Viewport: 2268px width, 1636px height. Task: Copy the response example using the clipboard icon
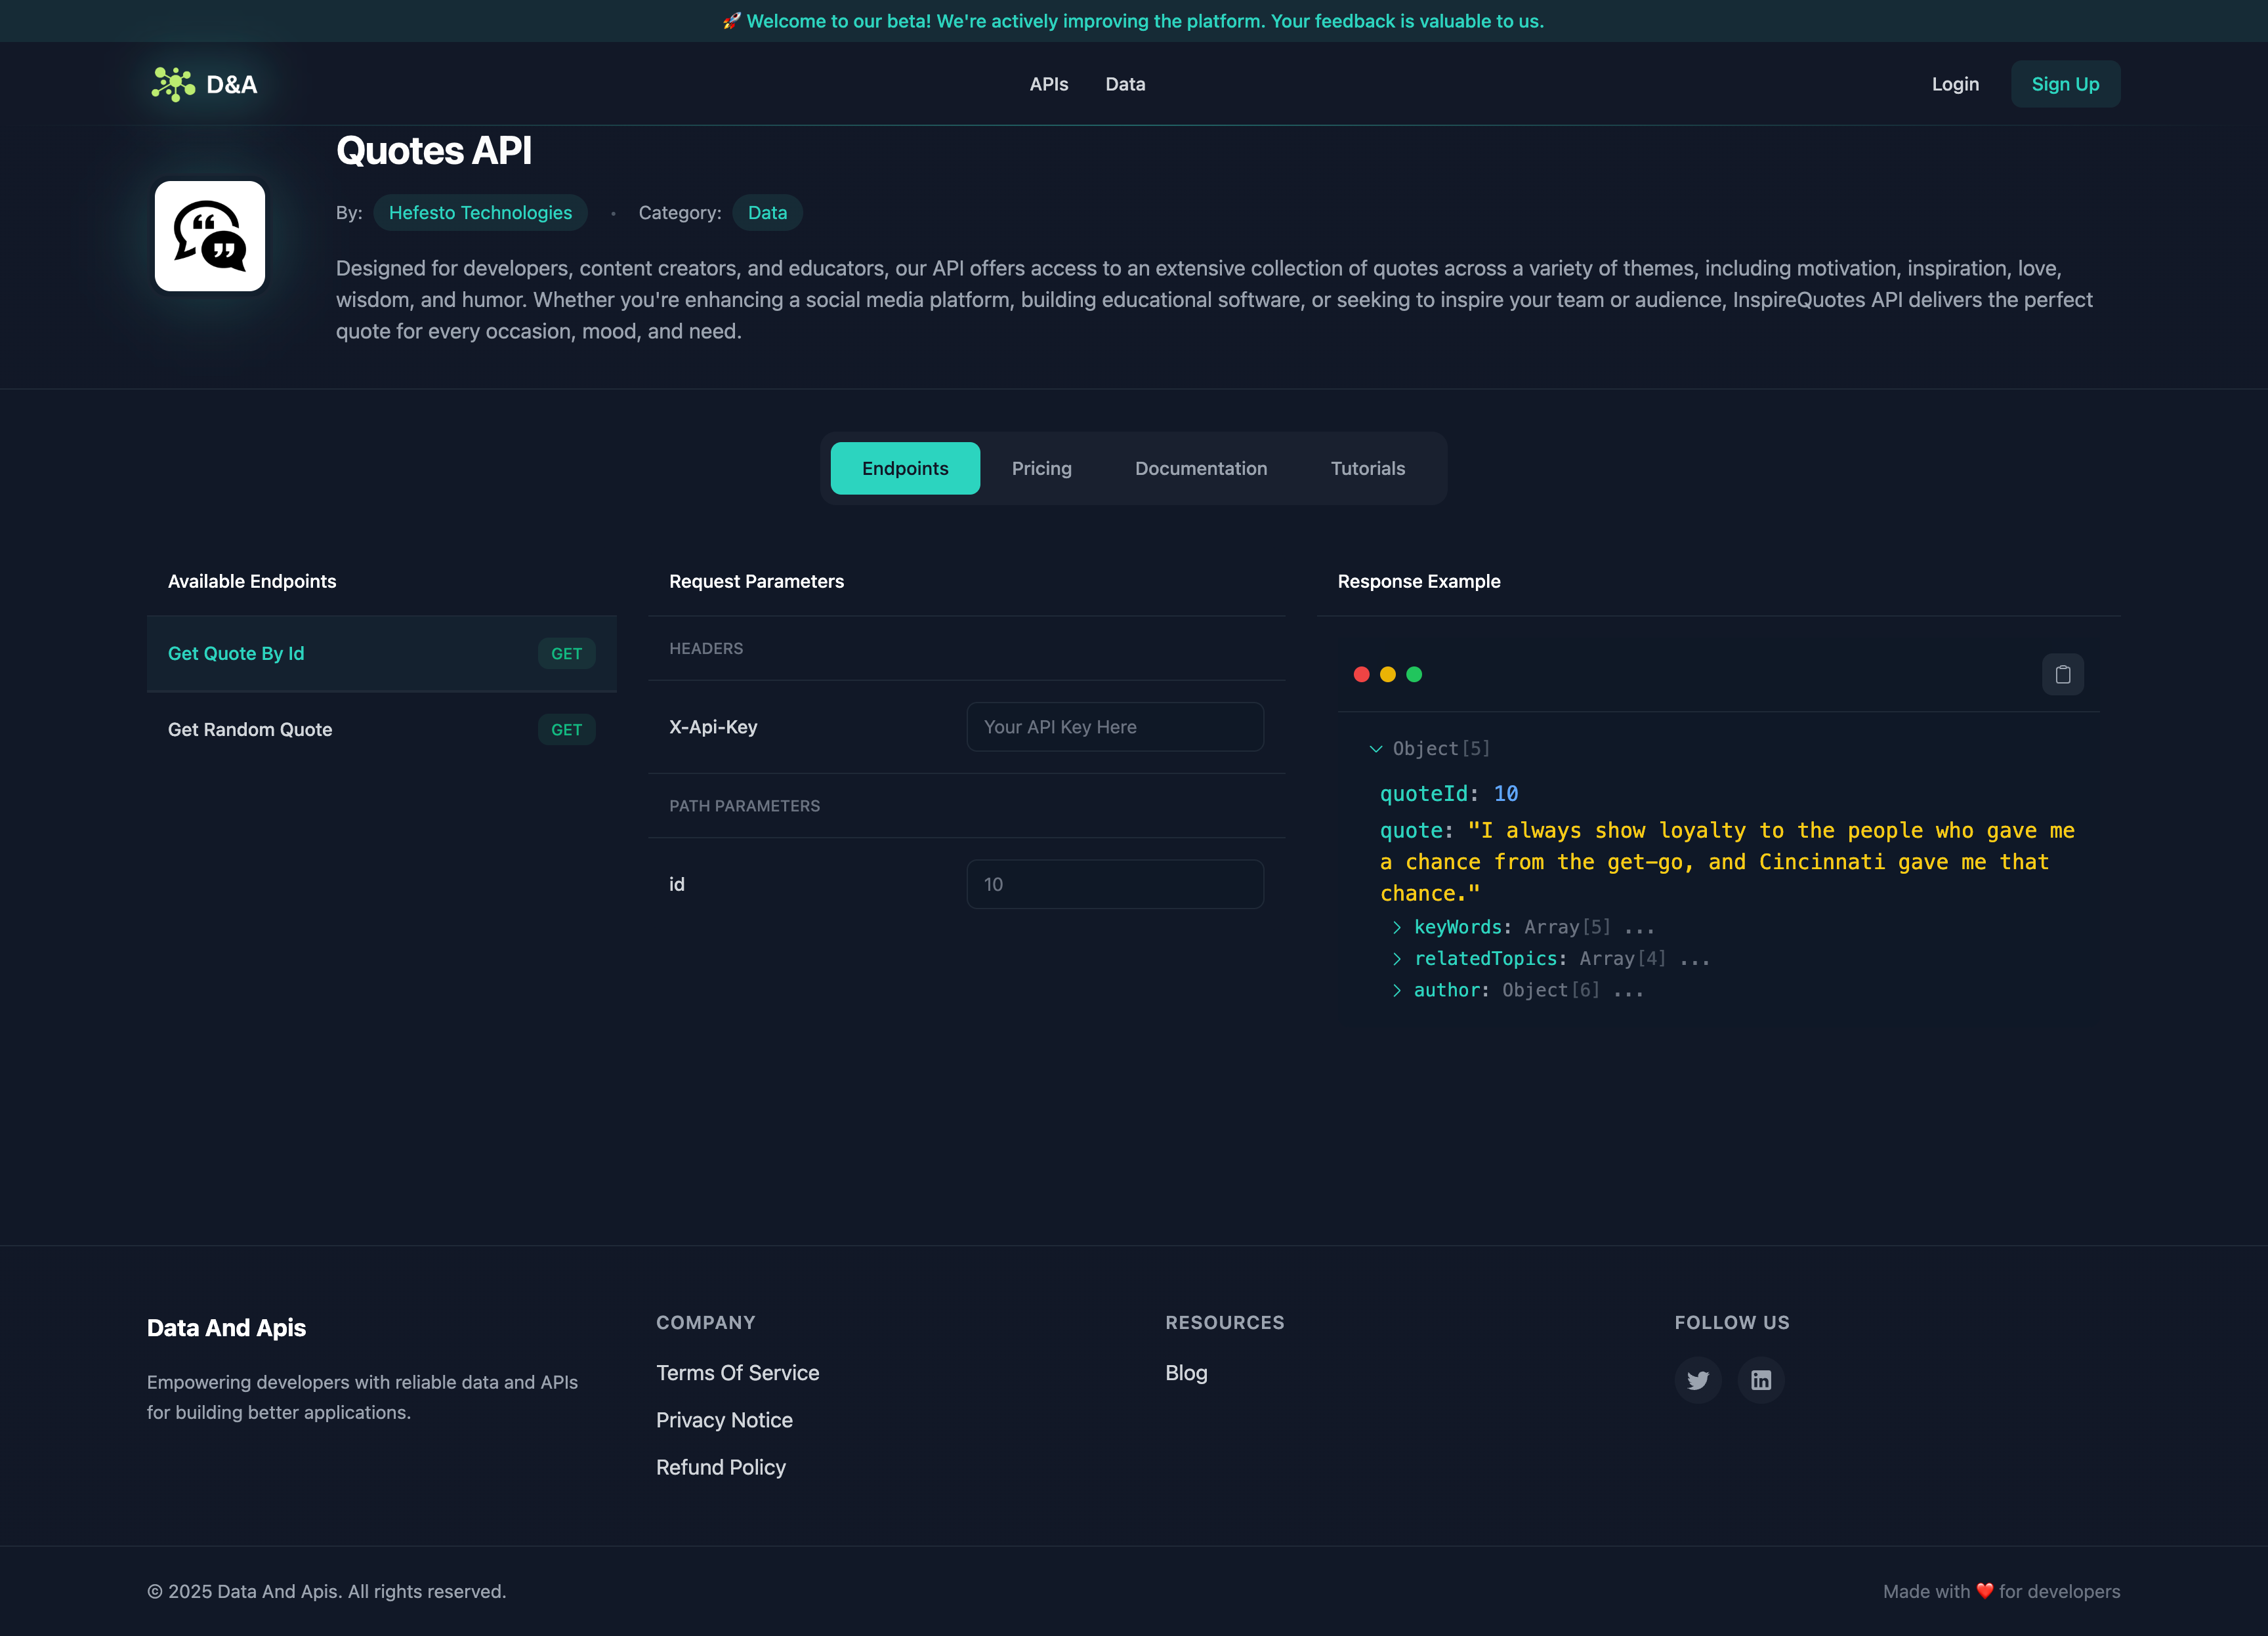[2062, 674]
